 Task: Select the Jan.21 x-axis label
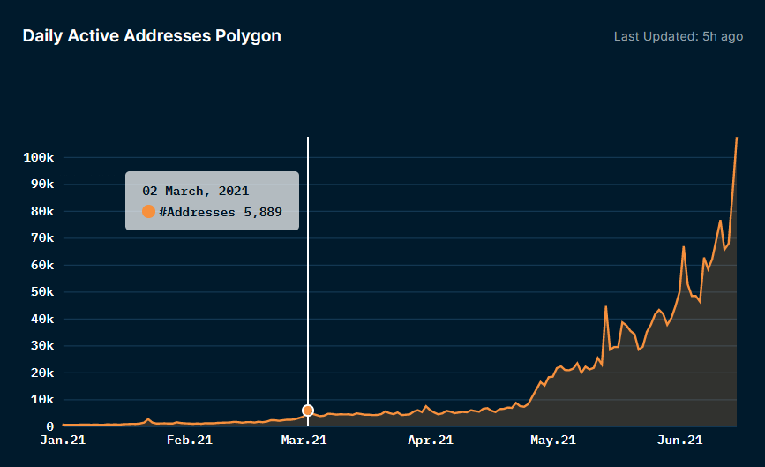point(63,440)
